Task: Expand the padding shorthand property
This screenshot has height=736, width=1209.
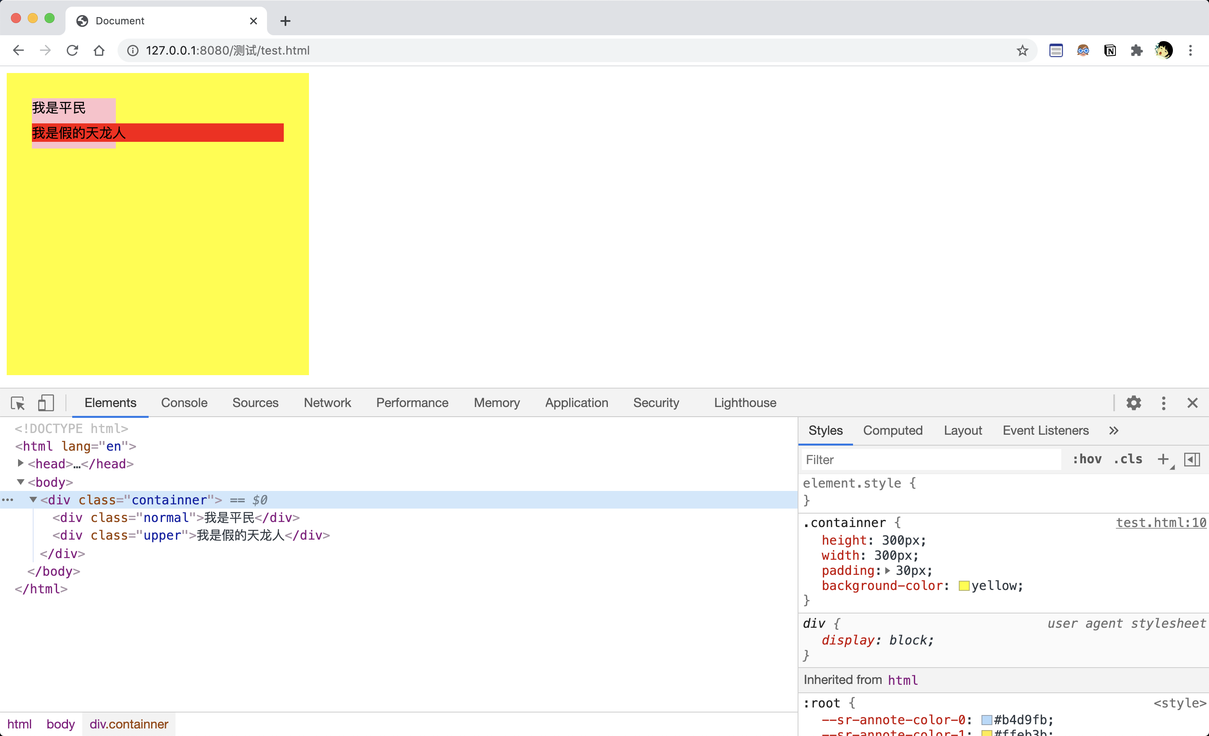Action: (x=887, y=571)
